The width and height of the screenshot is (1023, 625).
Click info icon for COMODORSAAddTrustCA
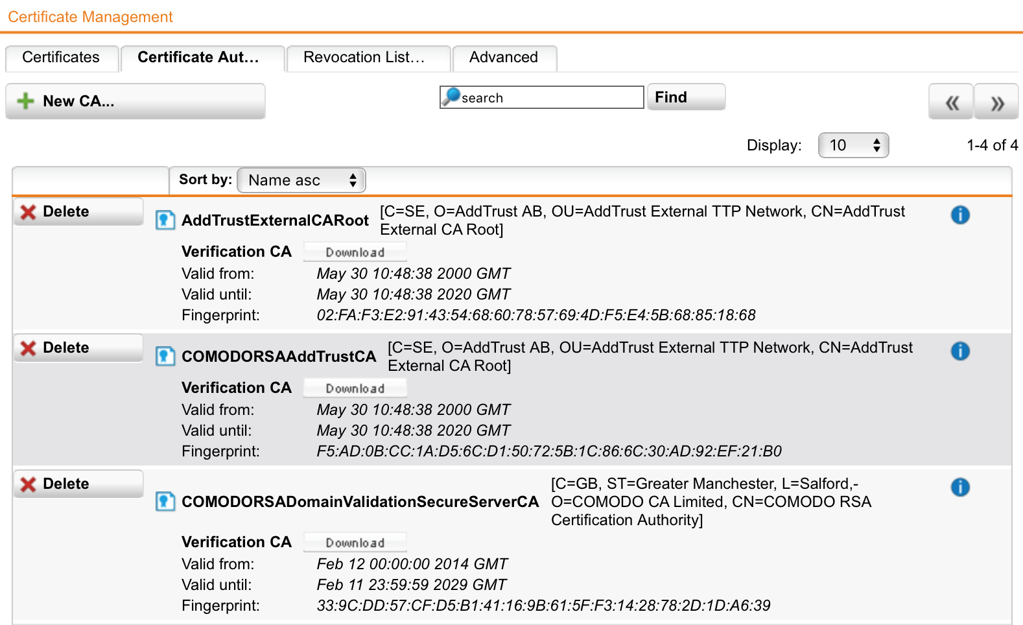coord(959,351)
